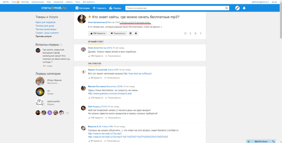Click the block icon beside Подписаться
The height and width of the screenshot is (143, 282).
click(130, 33)
